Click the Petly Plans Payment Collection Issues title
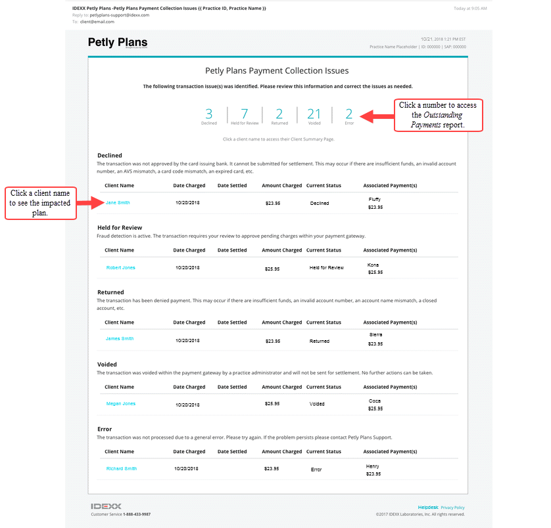 [x=277, y=70]
